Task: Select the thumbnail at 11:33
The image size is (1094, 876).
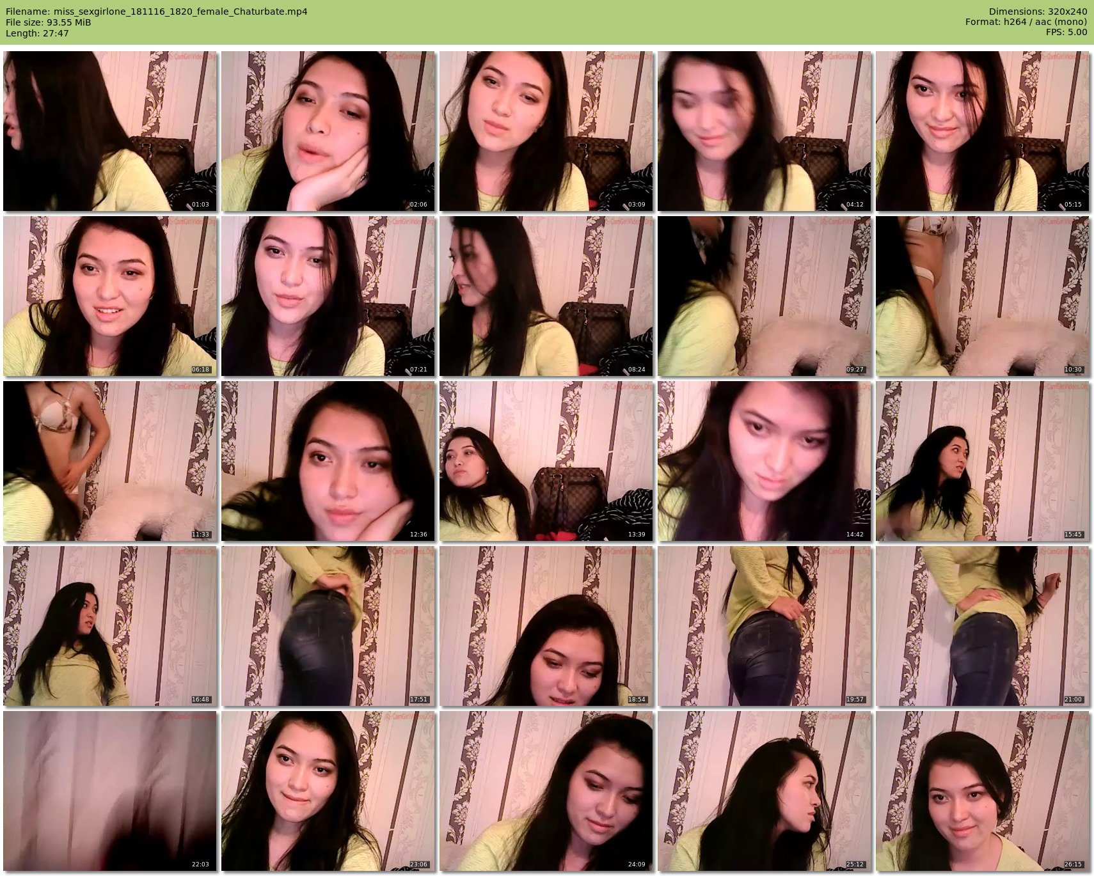Action: coord(110,461)
